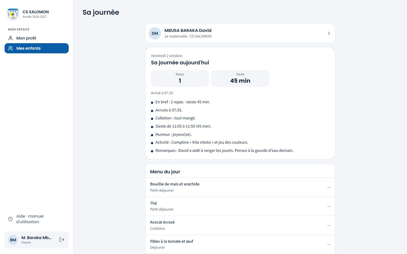The height and width of the screenshot is (254, 407).
Task: Click the En bref summary line
Action: coord(183,102)
